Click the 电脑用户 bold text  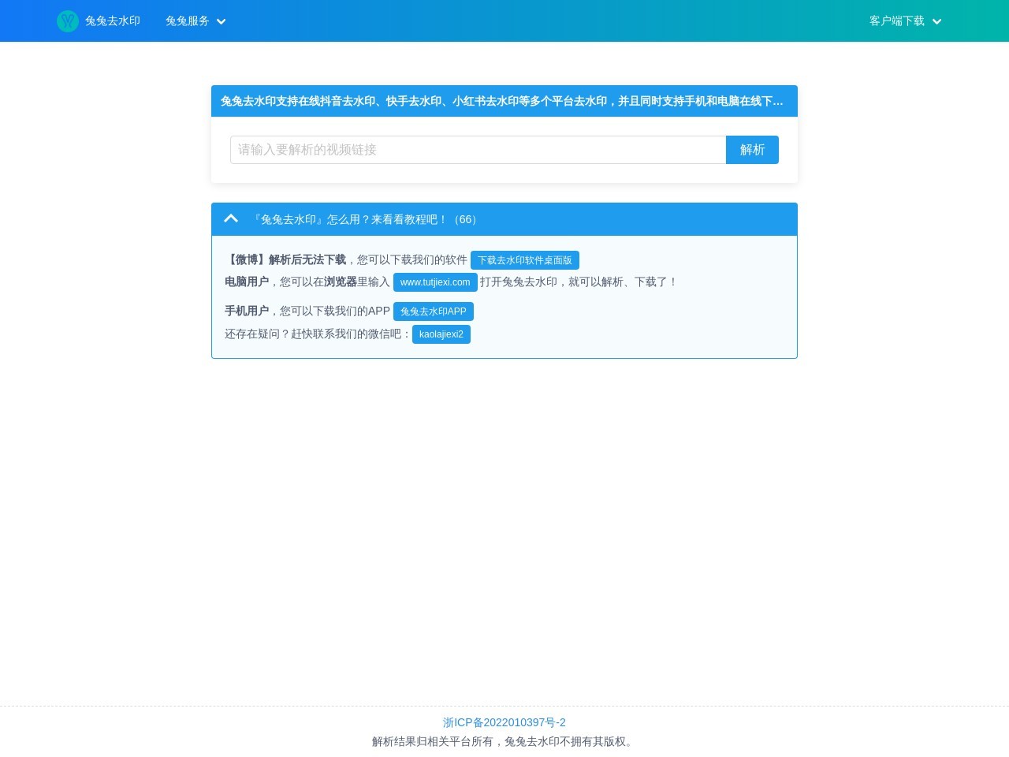point(247,282)
